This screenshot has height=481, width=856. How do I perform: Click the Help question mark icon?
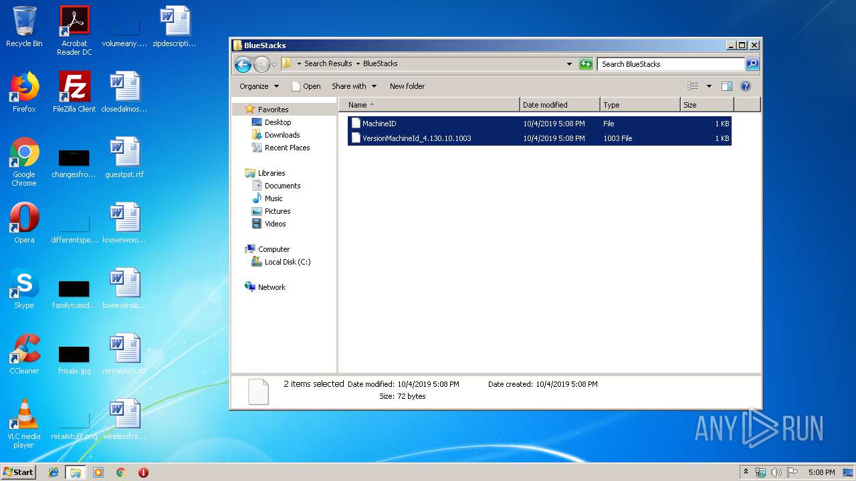coord(746,86)
